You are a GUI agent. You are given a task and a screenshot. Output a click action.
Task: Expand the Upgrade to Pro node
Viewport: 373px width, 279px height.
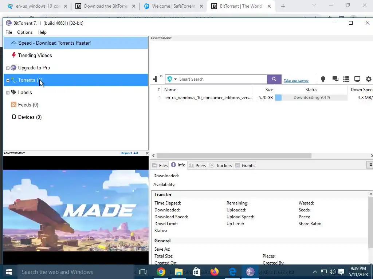click(8, 68)
